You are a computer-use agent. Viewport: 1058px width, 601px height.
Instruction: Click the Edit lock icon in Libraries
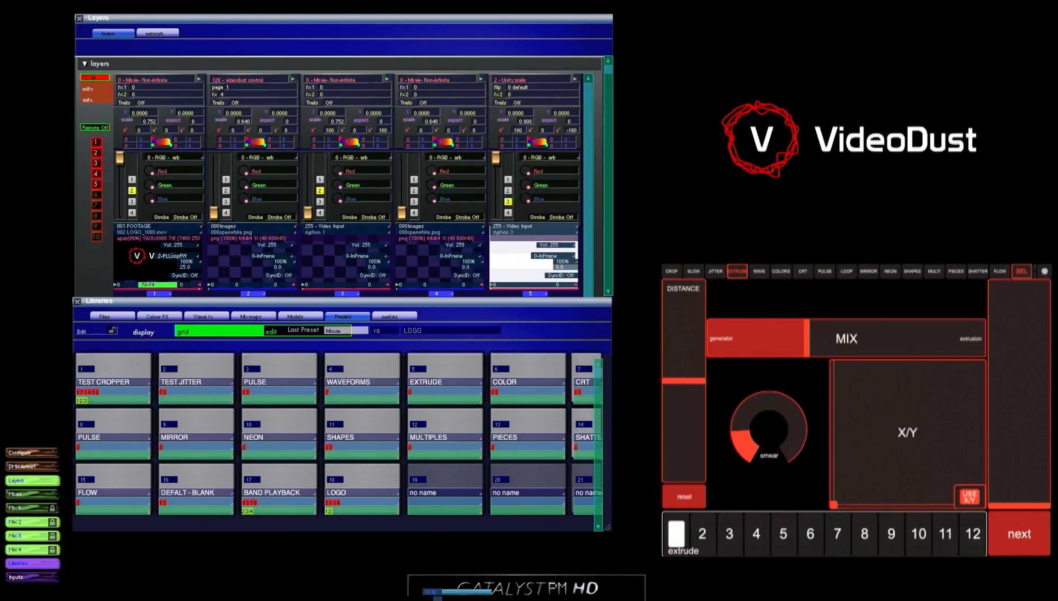(112, 331)
